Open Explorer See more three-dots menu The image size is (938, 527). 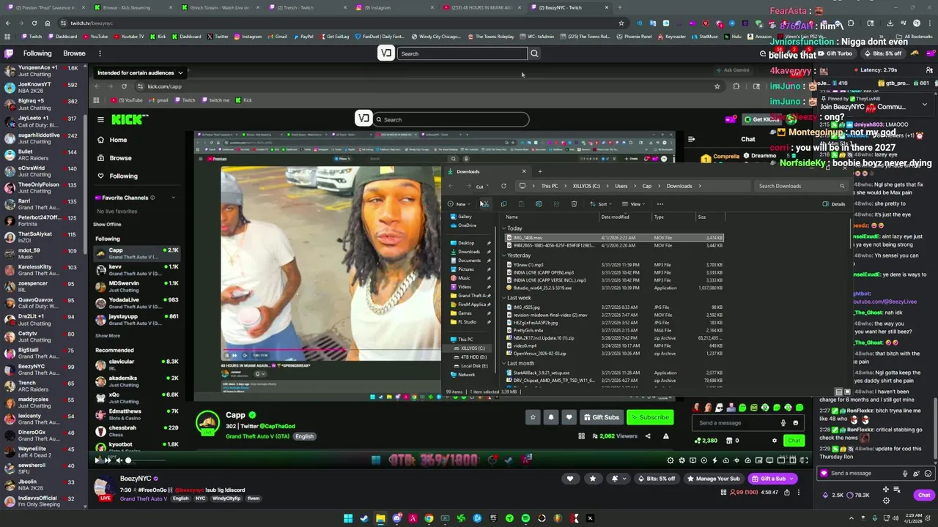660,204
